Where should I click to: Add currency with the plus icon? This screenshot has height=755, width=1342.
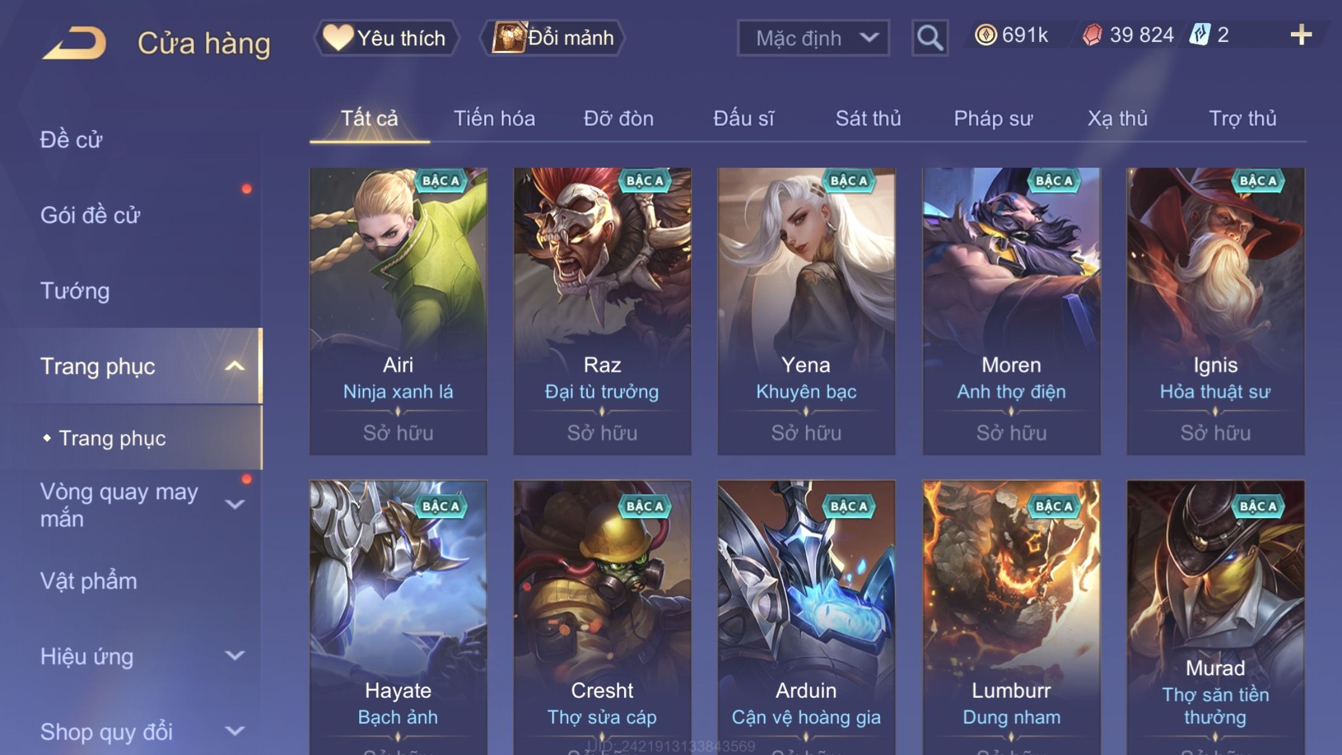(1301, 35)
